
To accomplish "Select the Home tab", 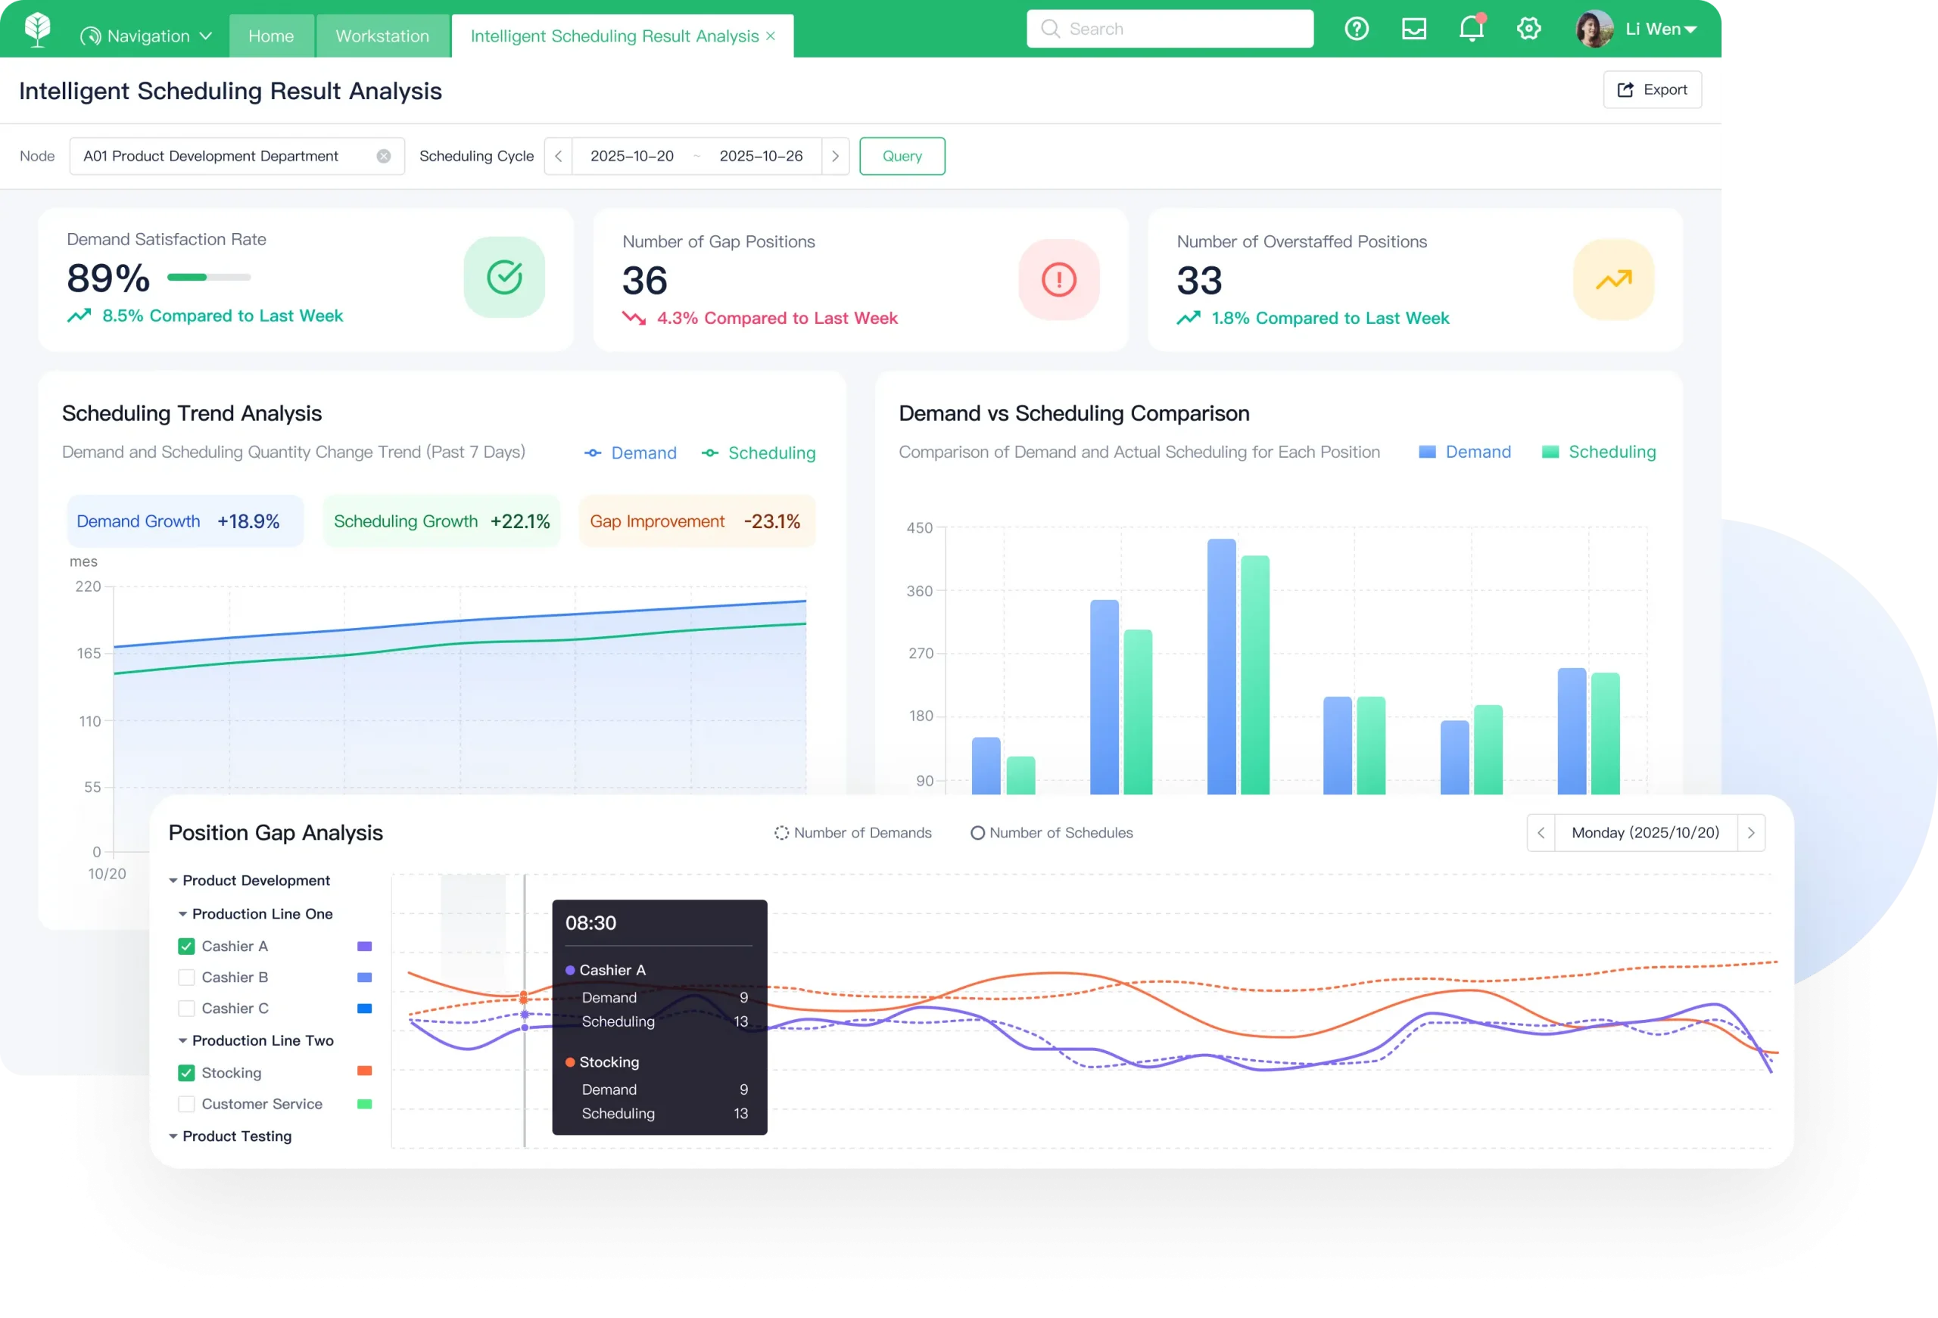I will pyautogui.click(x=271, y=35).
